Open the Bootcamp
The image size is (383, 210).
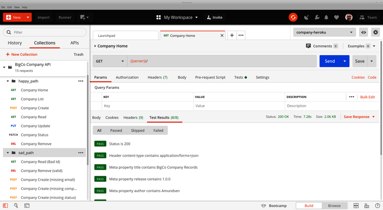coord(274,206)
